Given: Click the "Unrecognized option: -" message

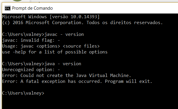Looking at the screenshot, I should [31, 70].
